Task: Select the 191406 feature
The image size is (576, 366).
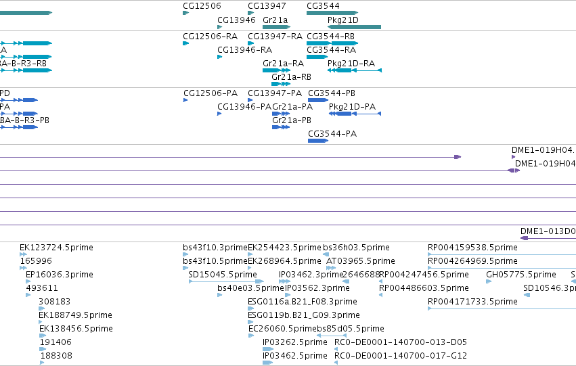Action: coord(56,342)
